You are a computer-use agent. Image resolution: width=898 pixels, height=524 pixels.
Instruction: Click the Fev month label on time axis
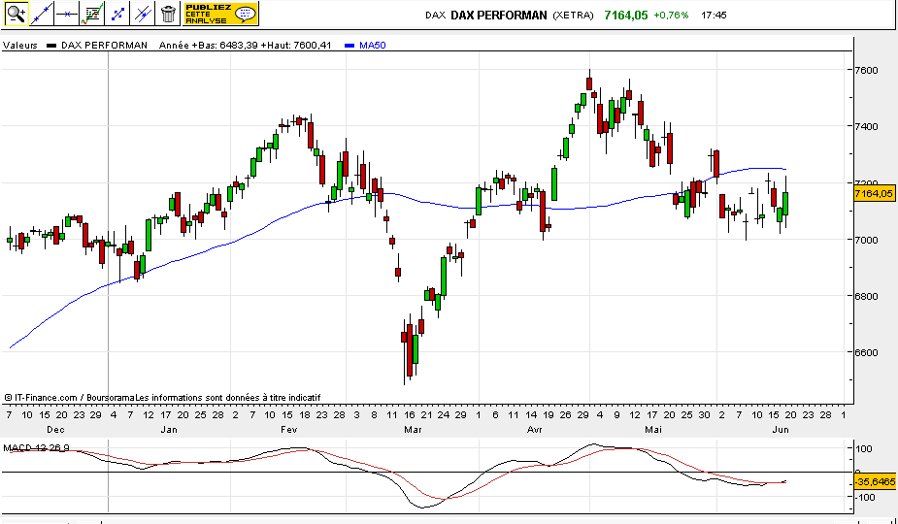point(289,430)
